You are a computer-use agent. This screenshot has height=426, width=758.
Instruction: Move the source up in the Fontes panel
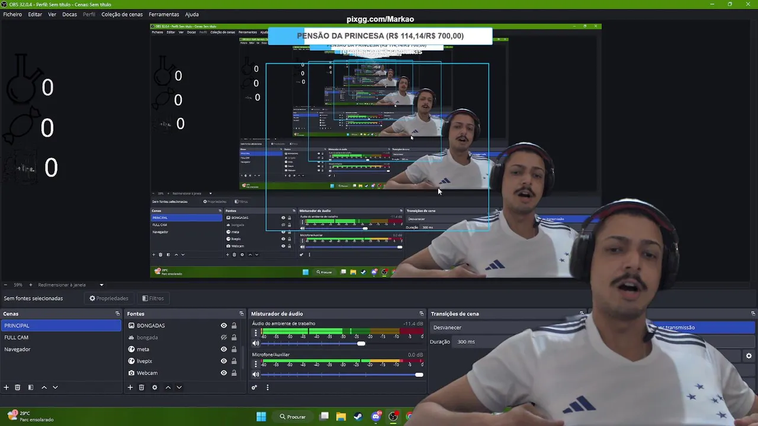168,388
